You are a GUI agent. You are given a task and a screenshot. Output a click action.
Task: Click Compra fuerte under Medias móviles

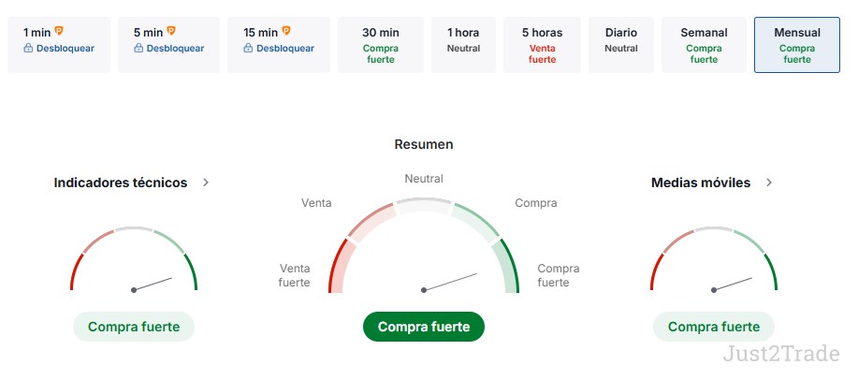tap(714, 327)
